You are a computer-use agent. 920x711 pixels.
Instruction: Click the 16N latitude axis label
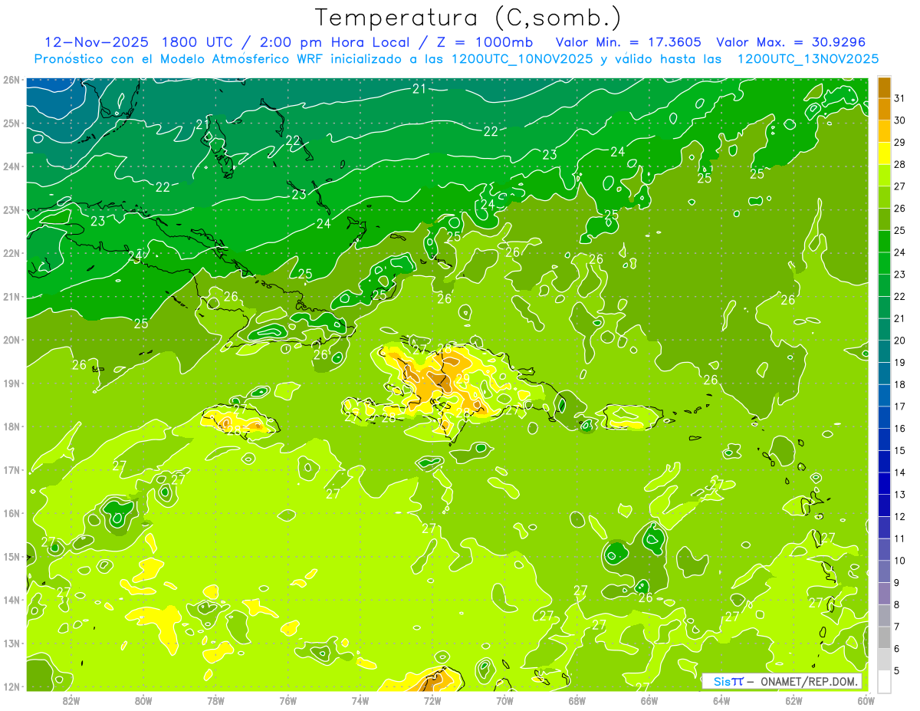(11, 513)
